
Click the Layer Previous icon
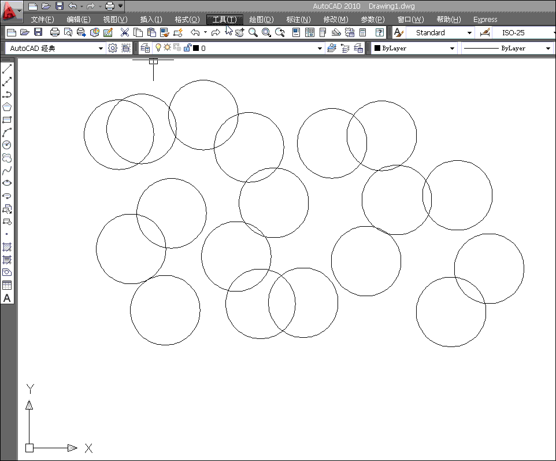pyautogui.click(x=345, y=48)
